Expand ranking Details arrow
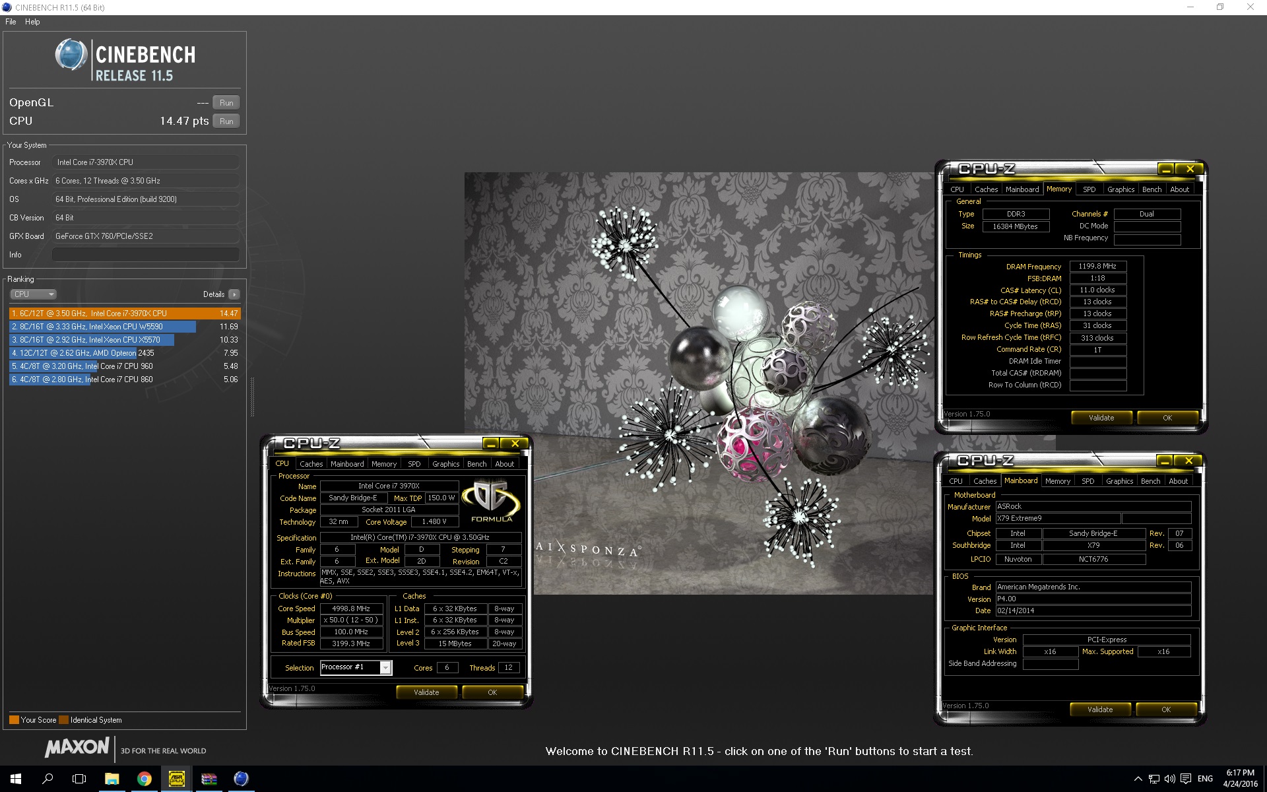Viewport: 1267px width, 792px height. 234,294
